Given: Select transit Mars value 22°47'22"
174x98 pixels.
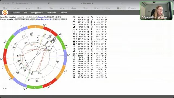Looking at the screenshot, I should tap(100, 27).
